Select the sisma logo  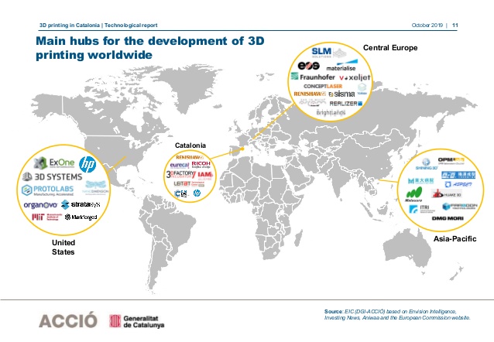[341, 94]
